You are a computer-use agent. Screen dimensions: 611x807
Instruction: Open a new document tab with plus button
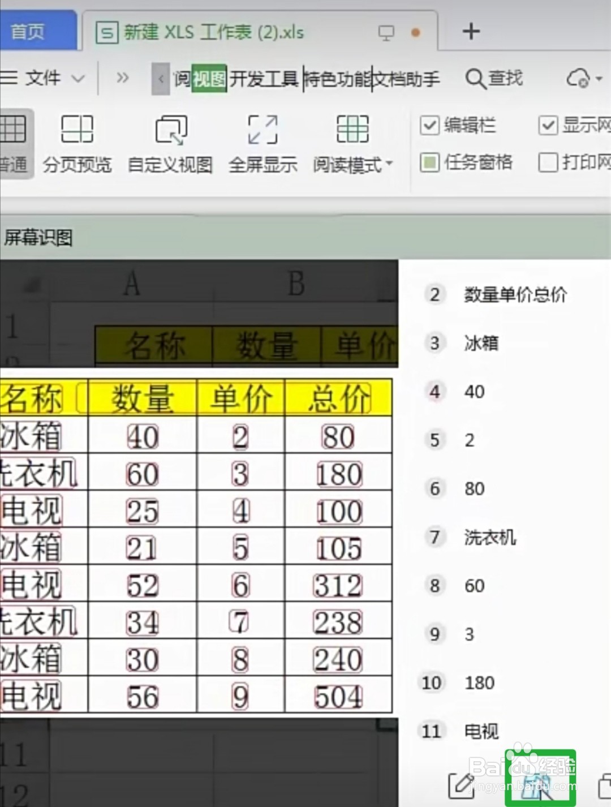click(x=471, y=32)
